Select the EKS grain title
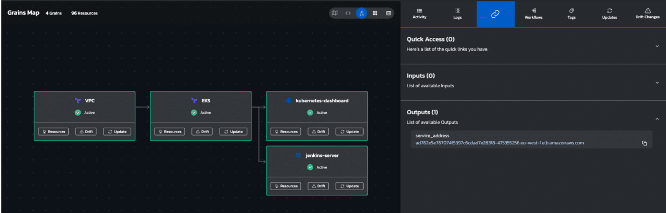The height and width of the screenshot is (213, 666). pos(206,101)
